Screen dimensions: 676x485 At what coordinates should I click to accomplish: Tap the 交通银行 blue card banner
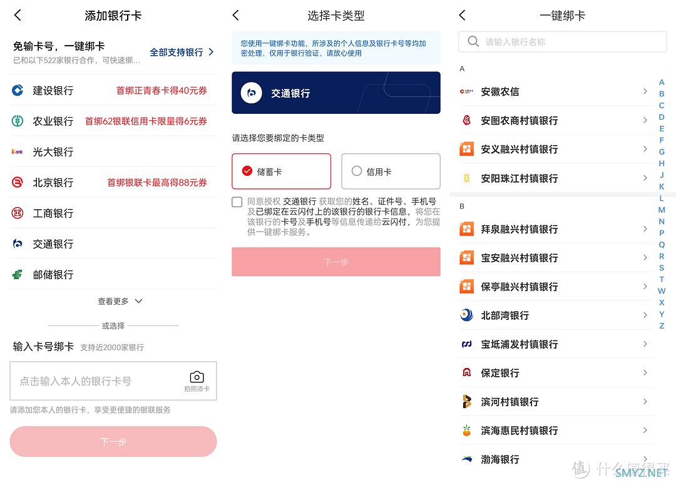pos(336,93)
